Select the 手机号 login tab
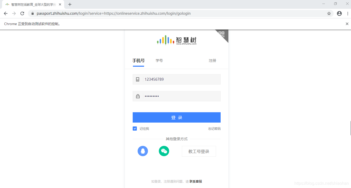The height and width of the screenshot is (188, 351). coord(138,61)
